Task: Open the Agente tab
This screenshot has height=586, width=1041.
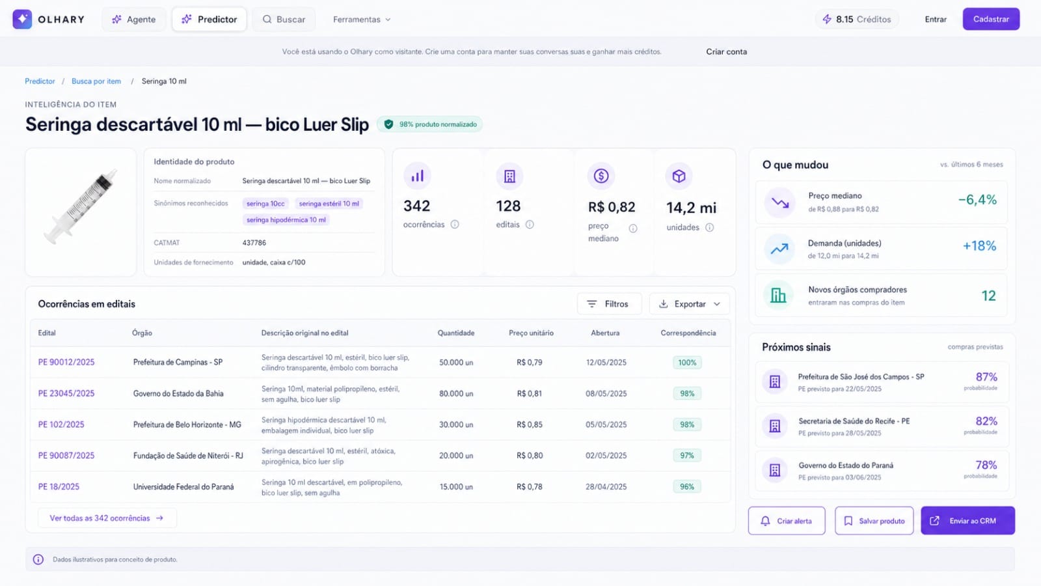Action: (133, 20)
